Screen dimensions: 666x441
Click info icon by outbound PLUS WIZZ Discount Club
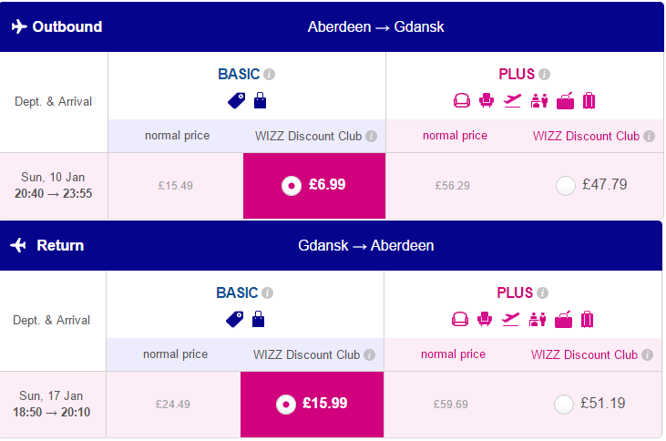pos(649,137)
